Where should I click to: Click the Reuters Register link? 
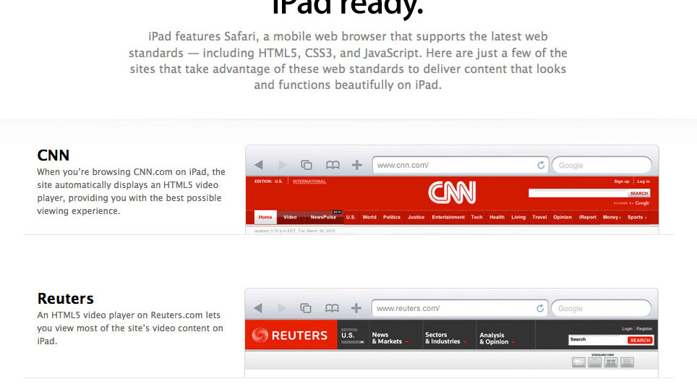[x=644, y=329]
